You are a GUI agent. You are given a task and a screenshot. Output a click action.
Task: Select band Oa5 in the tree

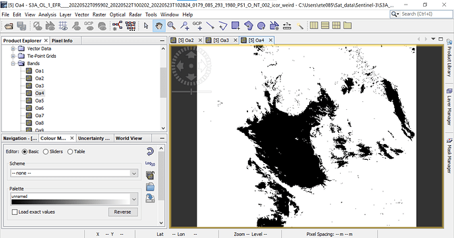[39, 101]
